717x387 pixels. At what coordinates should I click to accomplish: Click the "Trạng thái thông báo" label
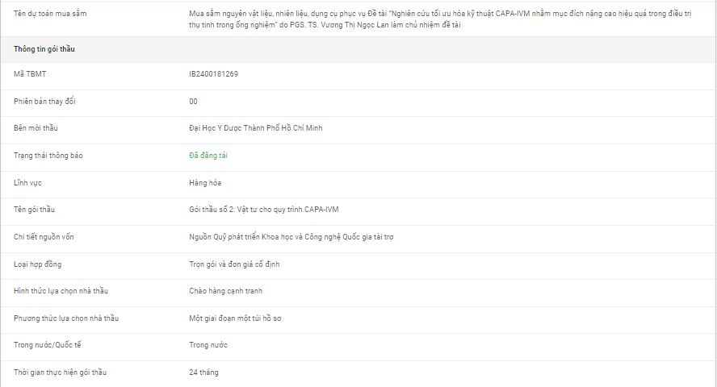click(48, 156)
